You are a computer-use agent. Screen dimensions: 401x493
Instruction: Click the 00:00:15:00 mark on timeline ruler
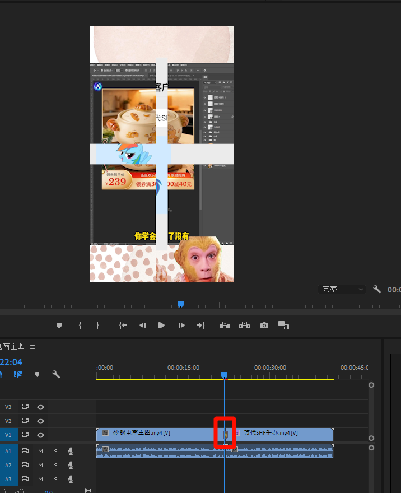[x=183, y=374]
